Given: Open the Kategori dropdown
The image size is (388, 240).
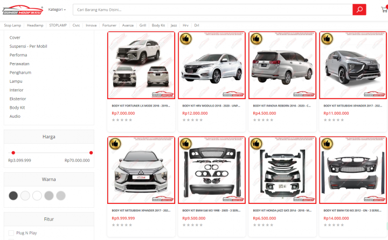Looking at the screenshot, I should click(x=57, y=10).
